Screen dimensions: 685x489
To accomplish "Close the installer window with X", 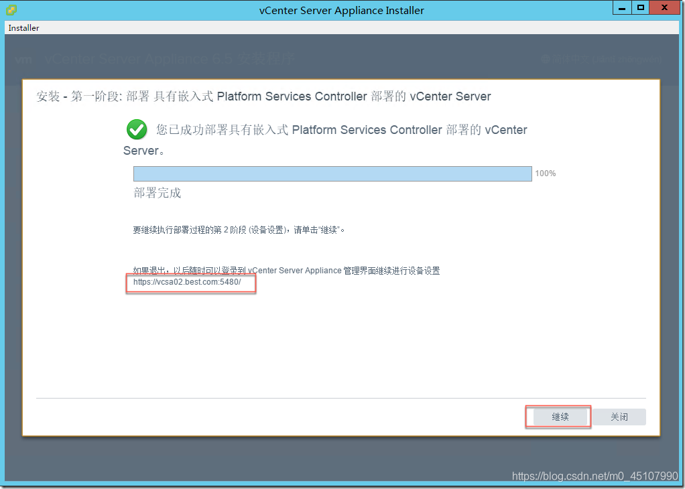I will (x=664, y=8).
